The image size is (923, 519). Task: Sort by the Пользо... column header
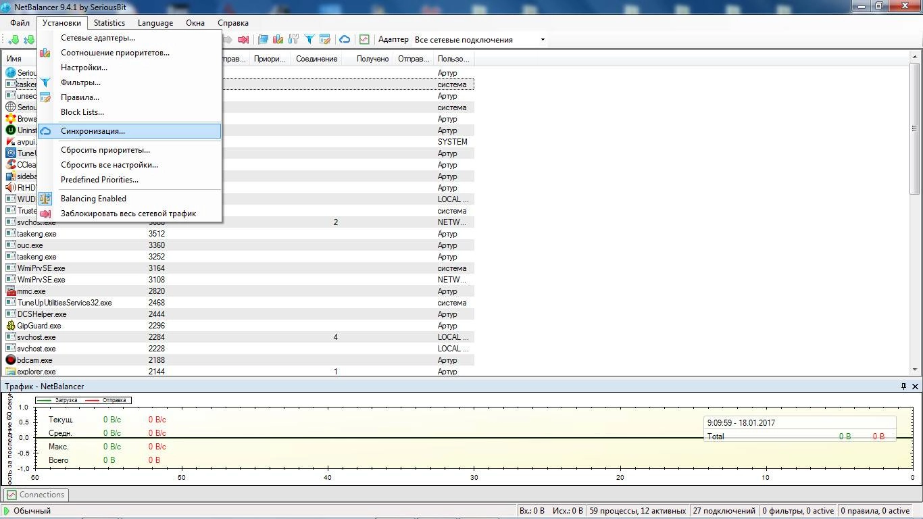click(453, 59)
